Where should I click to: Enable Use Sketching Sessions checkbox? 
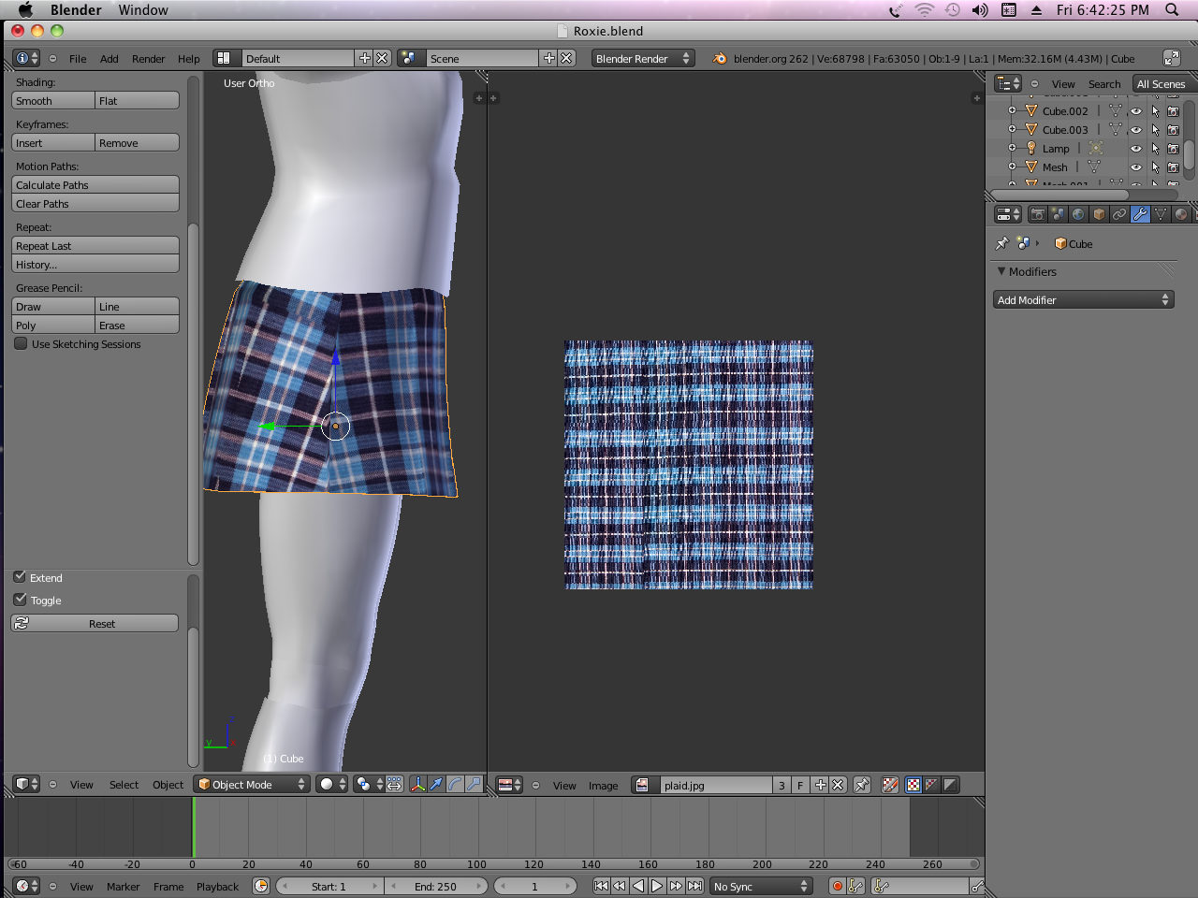[21, 344]
